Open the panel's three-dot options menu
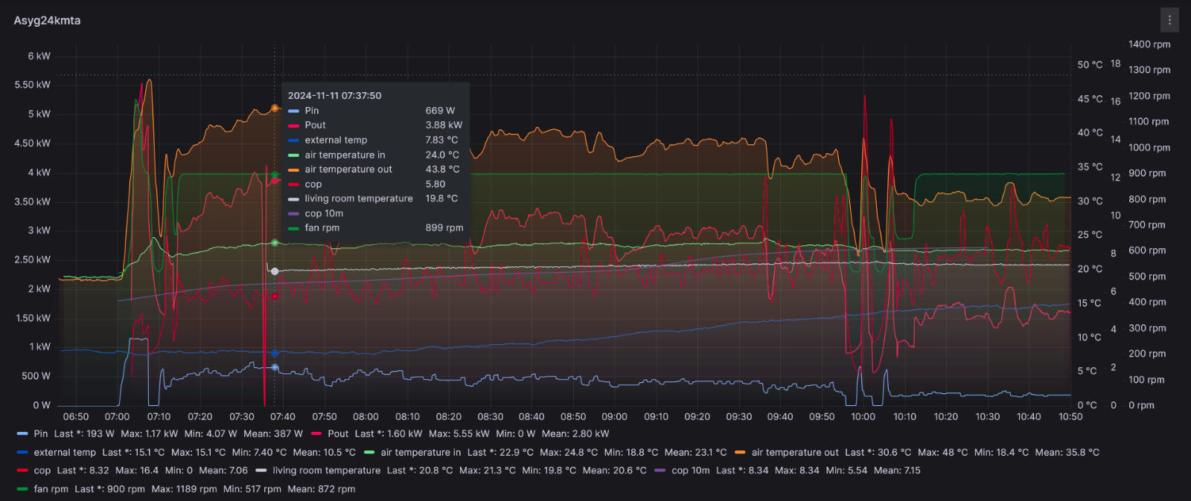This screenshot has width=1191, height=501. pyautogui.click(x=1169, y=20)
